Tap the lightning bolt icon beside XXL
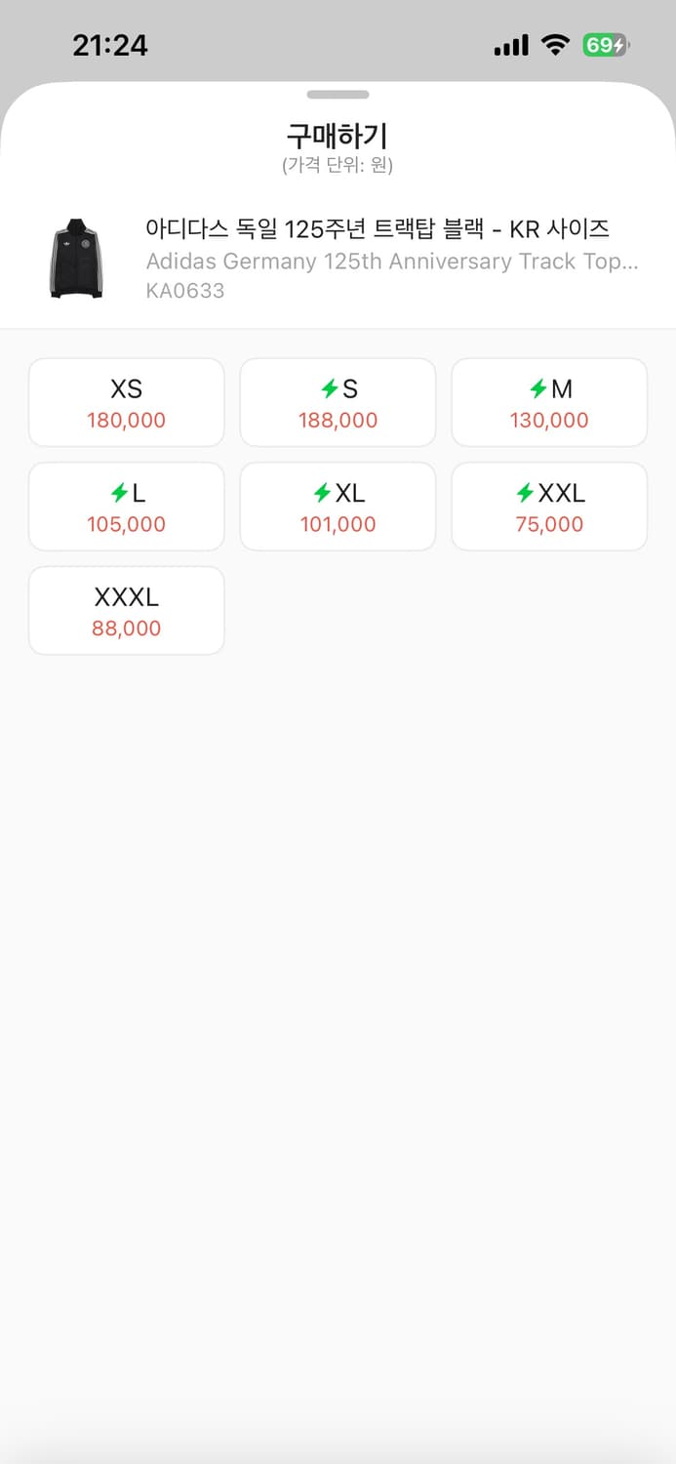676x1464 pixels. click(x=526, y=494)
